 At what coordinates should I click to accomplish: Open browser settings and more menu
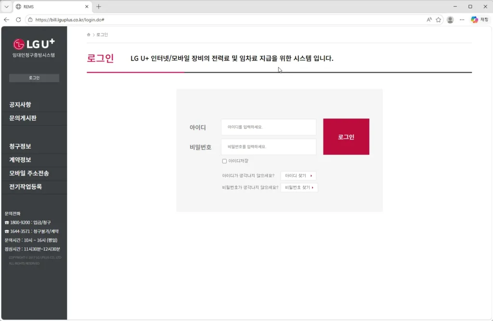[x=462, y=20]
